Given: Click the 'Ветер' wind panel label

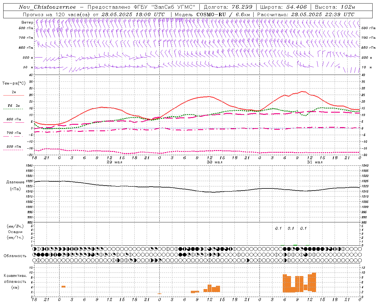Looking at the screenshot, I should click(27, 22).
